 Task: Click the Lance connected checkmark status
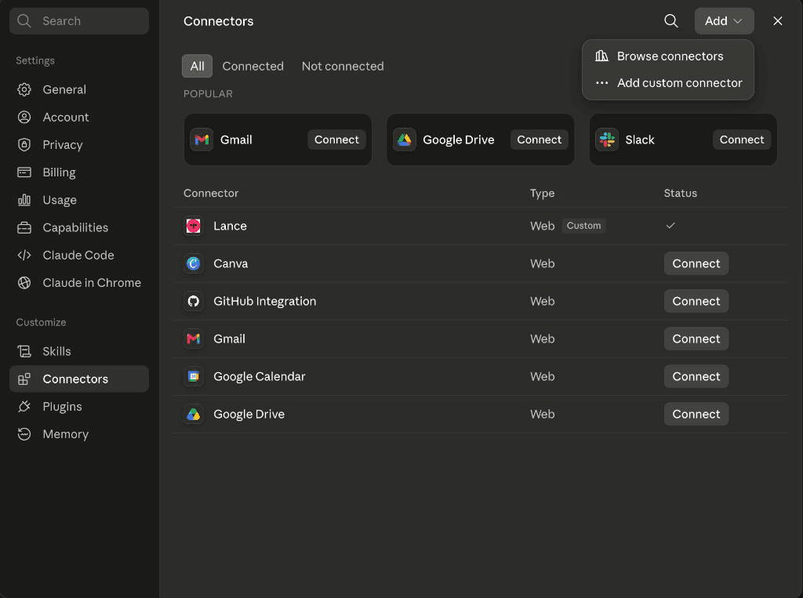coord(670,225)
